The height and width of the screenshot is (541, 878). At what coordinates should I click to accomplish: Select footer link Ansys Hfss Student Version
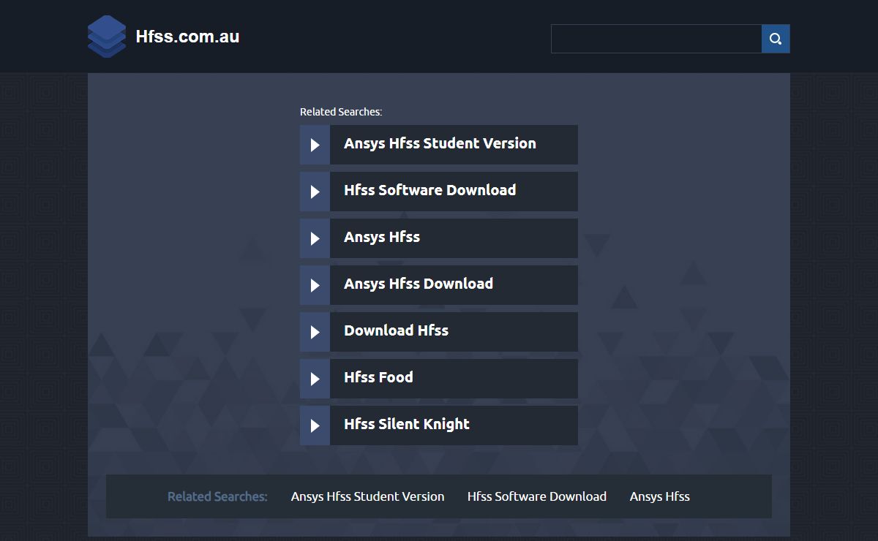367,496
